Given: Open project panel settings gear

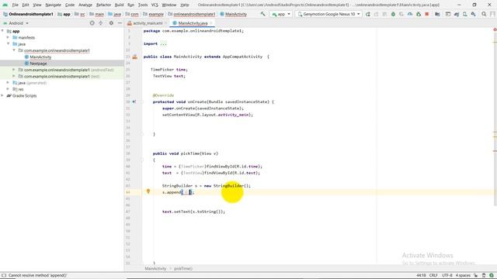Looking at the screenshot, I should (111, 23).
